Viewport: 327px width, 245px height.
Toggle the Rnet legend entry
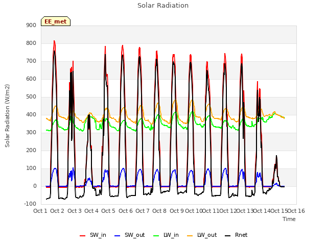236,235
